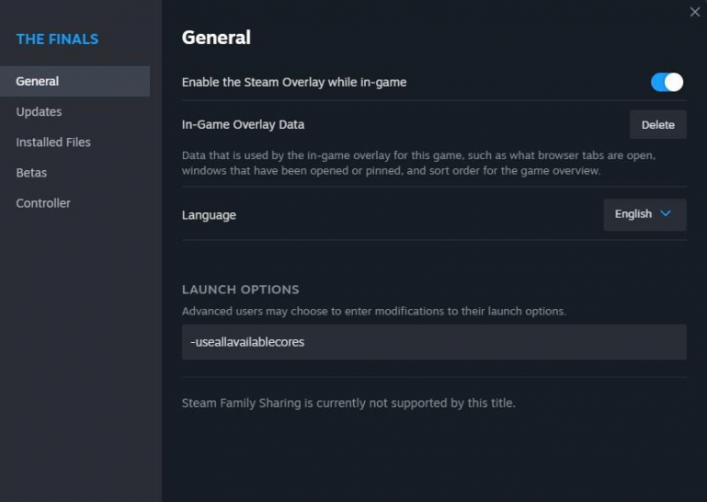Click the In-Game Overlay Data label
The width and height of the screenshot is (707, 502).
pos(243,124)
